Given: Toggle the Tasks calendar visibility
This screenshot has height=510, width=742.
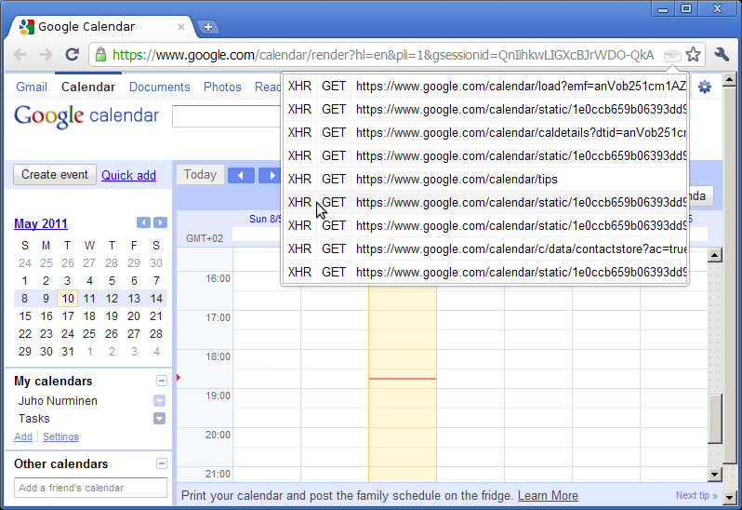Looking at the screenshot, I should pyautogui.click(x=34, y=419).
